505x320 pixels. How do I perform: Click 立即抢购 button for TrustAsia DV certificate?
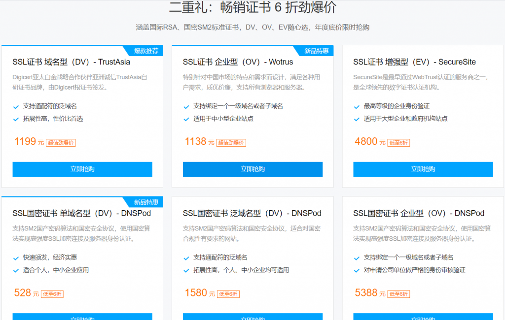[82, 169]
